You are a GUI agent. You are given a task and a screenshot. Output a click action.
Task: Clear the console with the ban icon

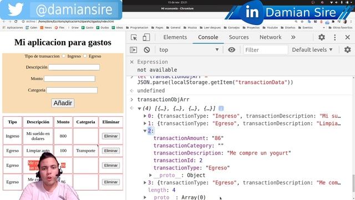tap(146, 49)
